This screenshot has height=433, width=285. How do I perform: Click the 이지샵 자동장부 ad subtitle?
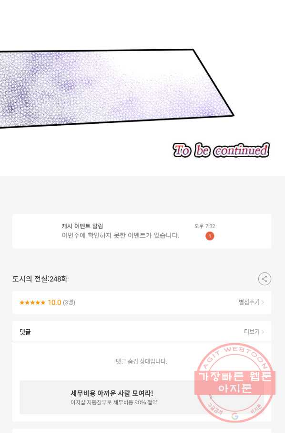(x=114, y=402)
